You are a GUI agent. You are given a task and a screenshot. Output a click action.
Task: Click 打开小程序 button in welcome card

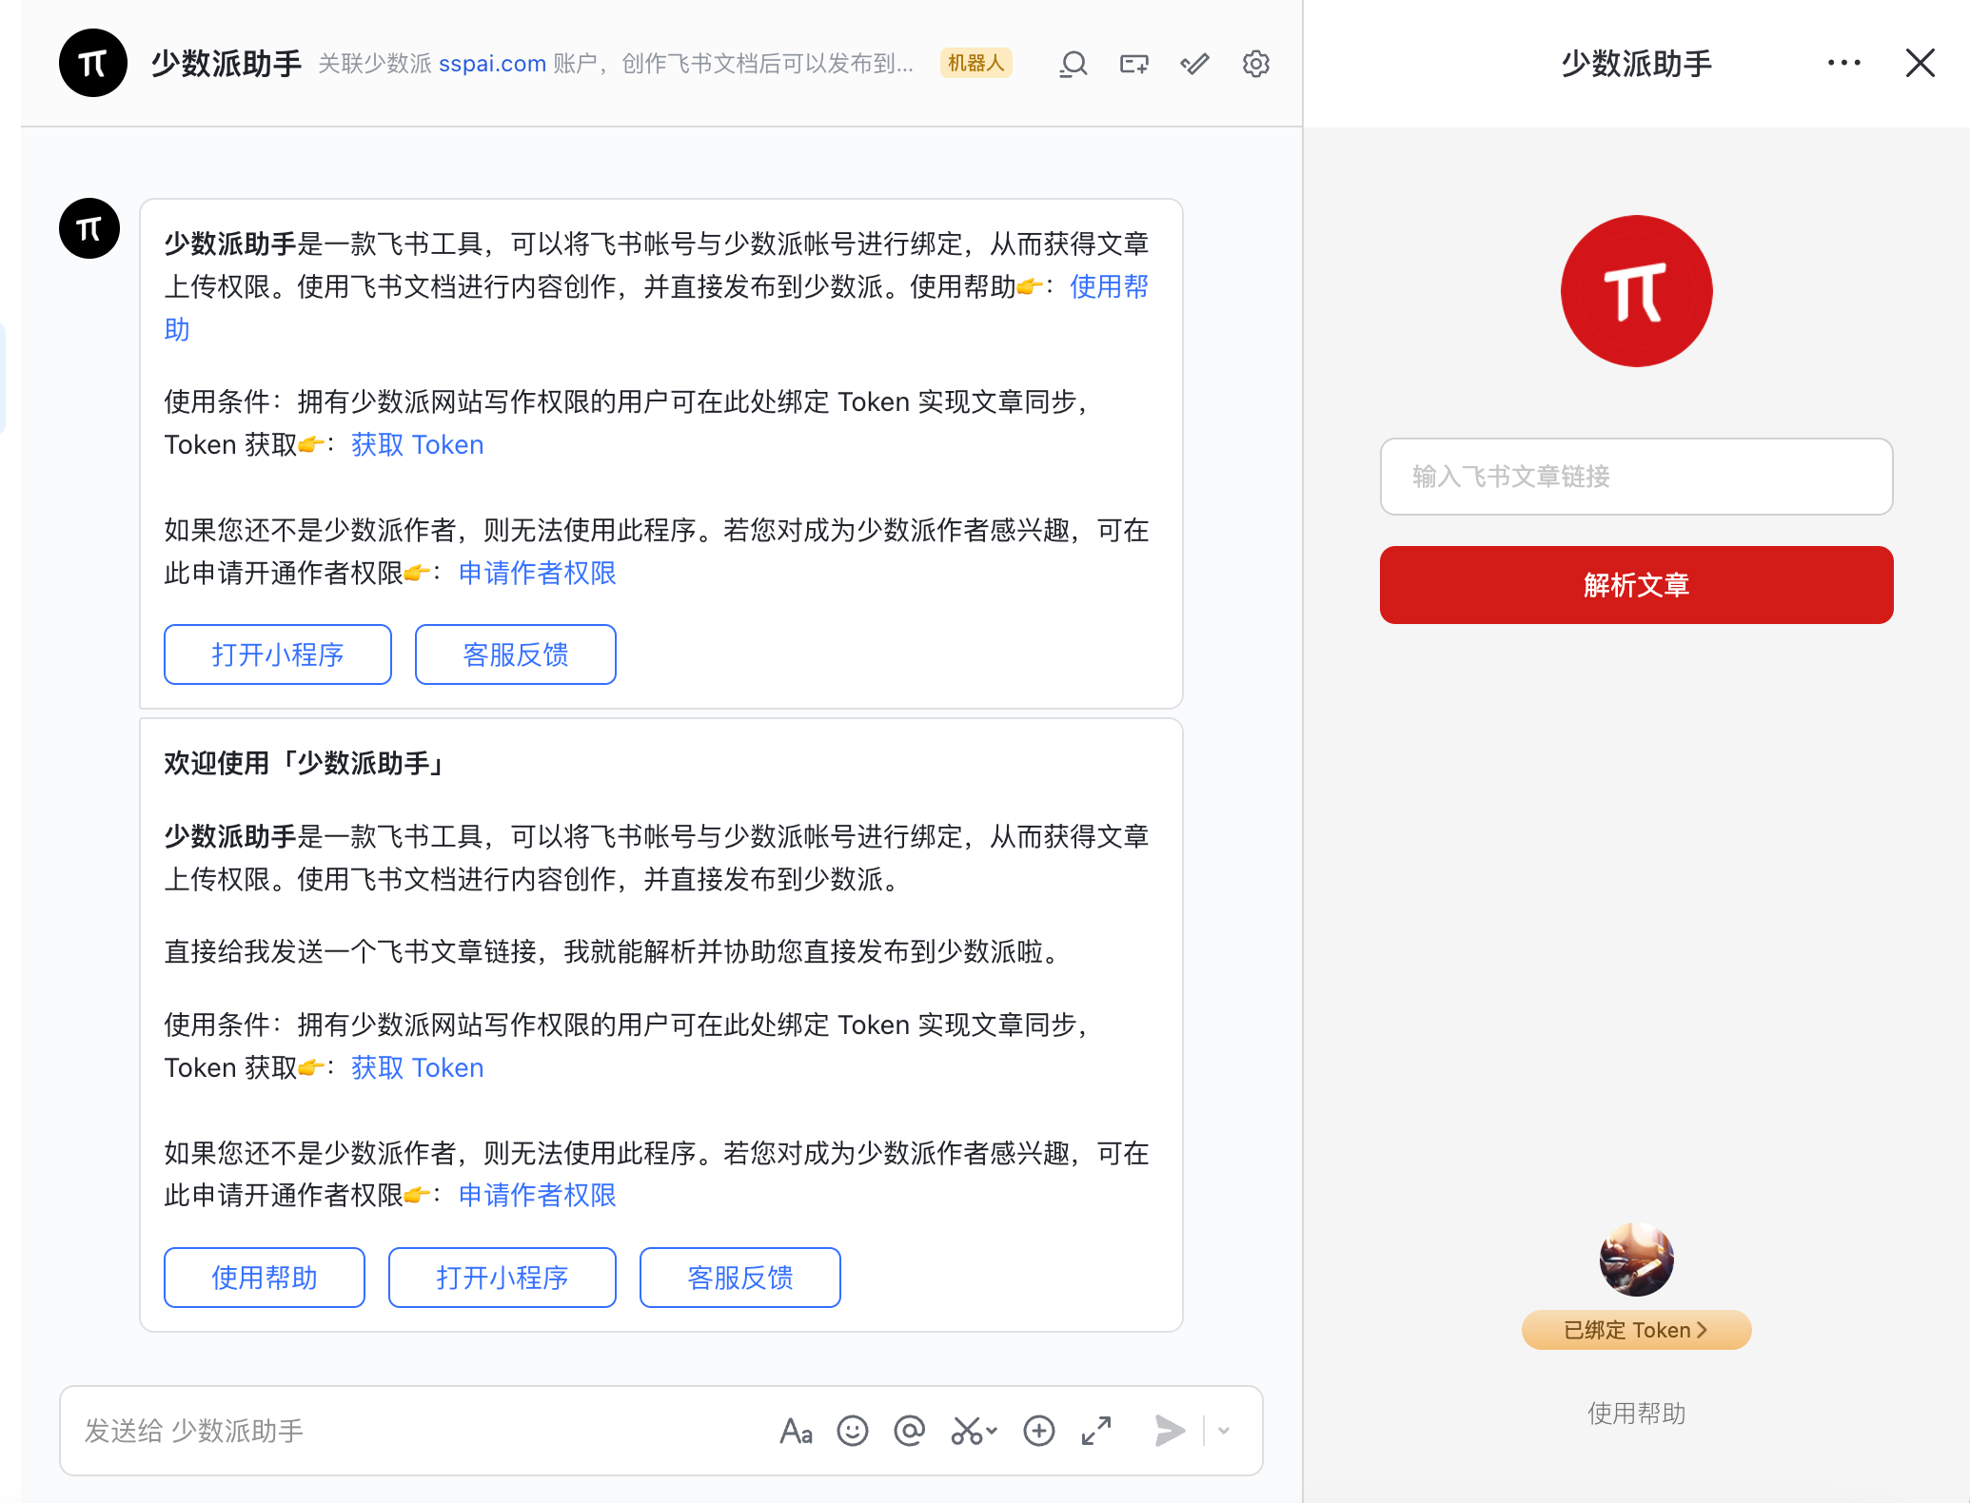point(502,1278)
